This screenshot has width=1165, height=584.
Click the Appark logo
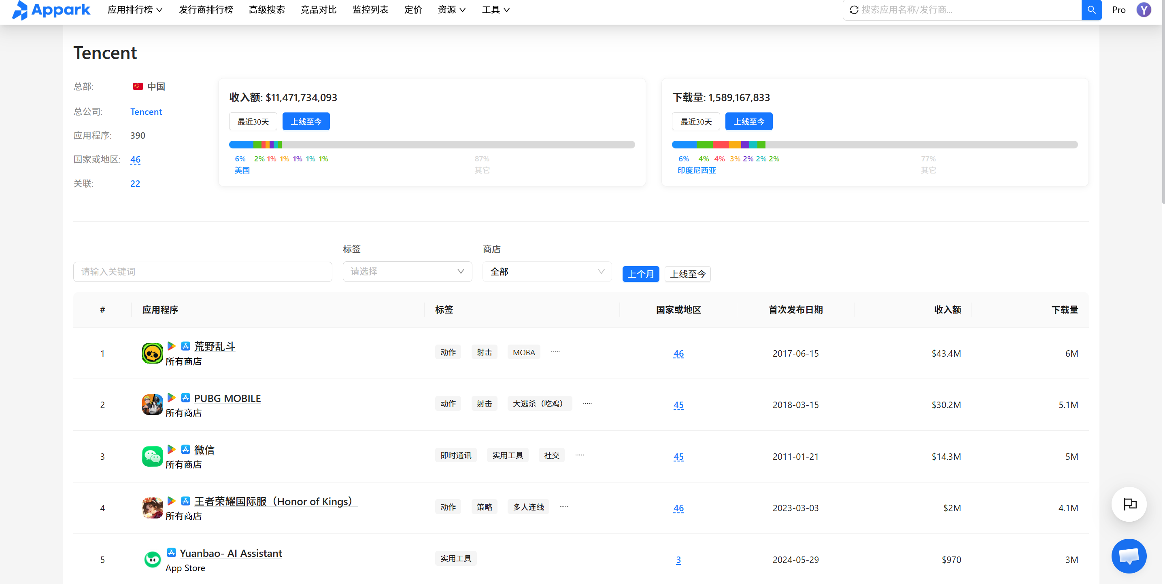pyautogui.click(x=51, y=9)
